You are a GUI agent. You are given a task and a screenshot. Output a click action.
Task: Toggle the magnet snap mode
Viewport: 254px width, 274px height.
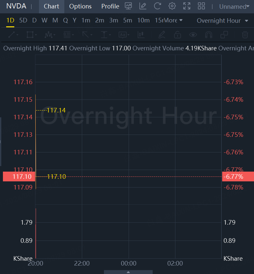(209, 34)
